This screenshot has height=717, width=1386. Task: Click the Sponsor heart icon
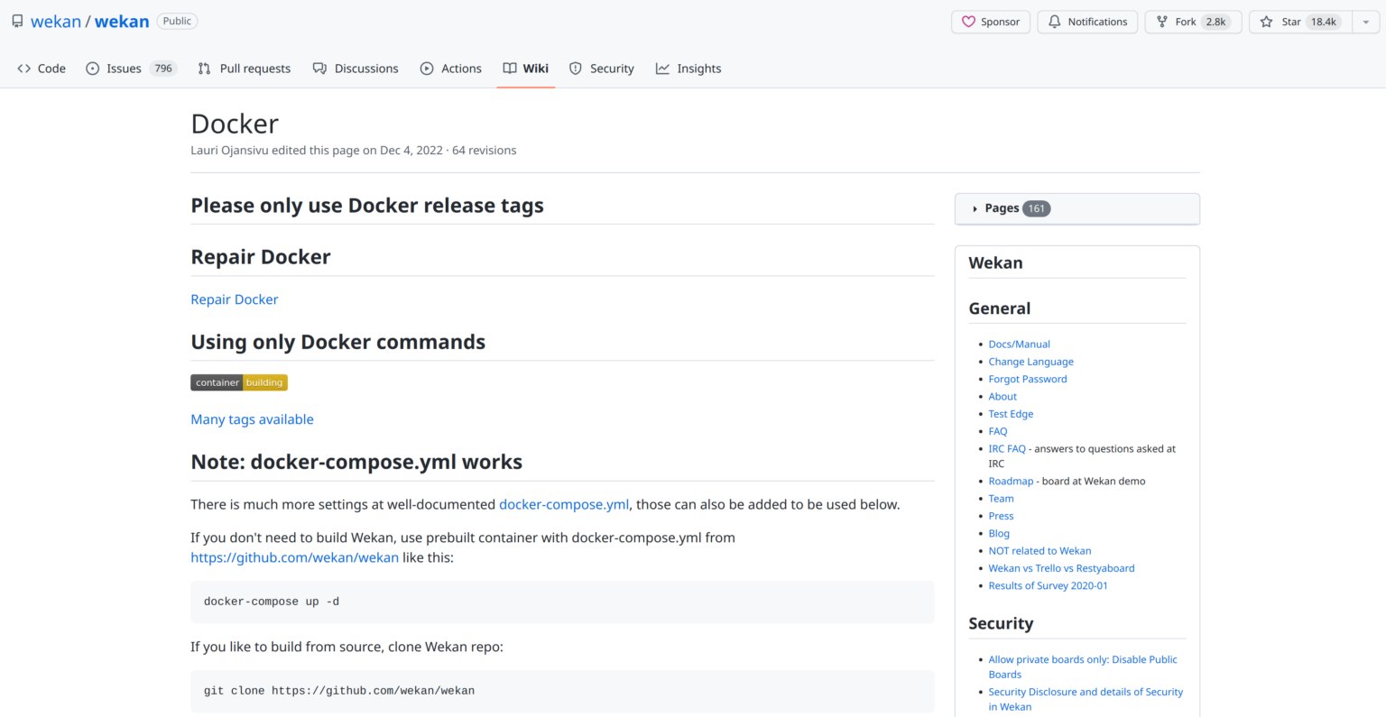[x=967, y=21]
